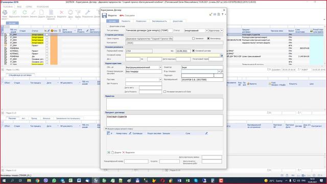The image size is (327, 184).
Task: Toggle the main contract checkbox next to date
Action: [193, 51]
